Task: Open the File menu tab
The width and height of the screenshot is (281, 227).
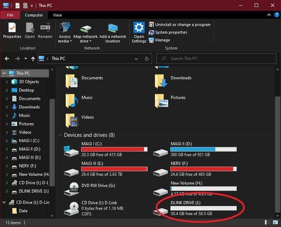Action: click(10, 15)
